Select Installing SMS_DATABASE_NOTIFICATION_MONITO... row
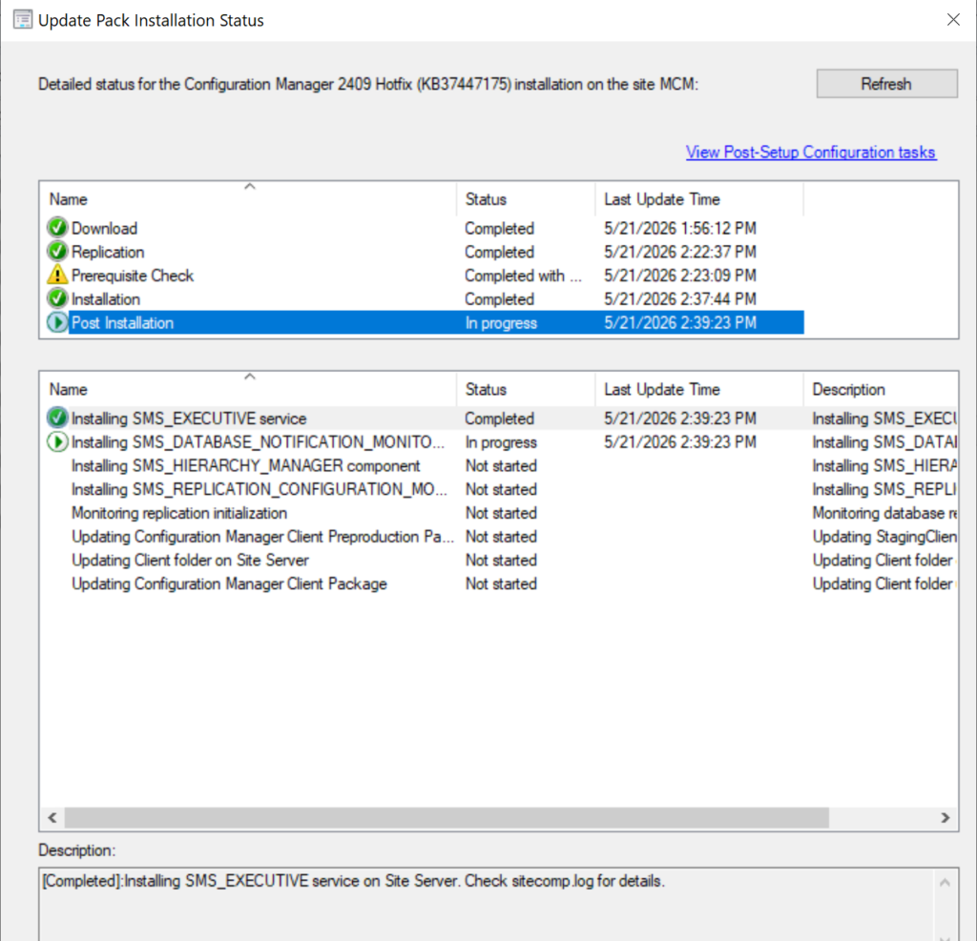The height and width of the screenshot is (941, 977). [502, 442]
